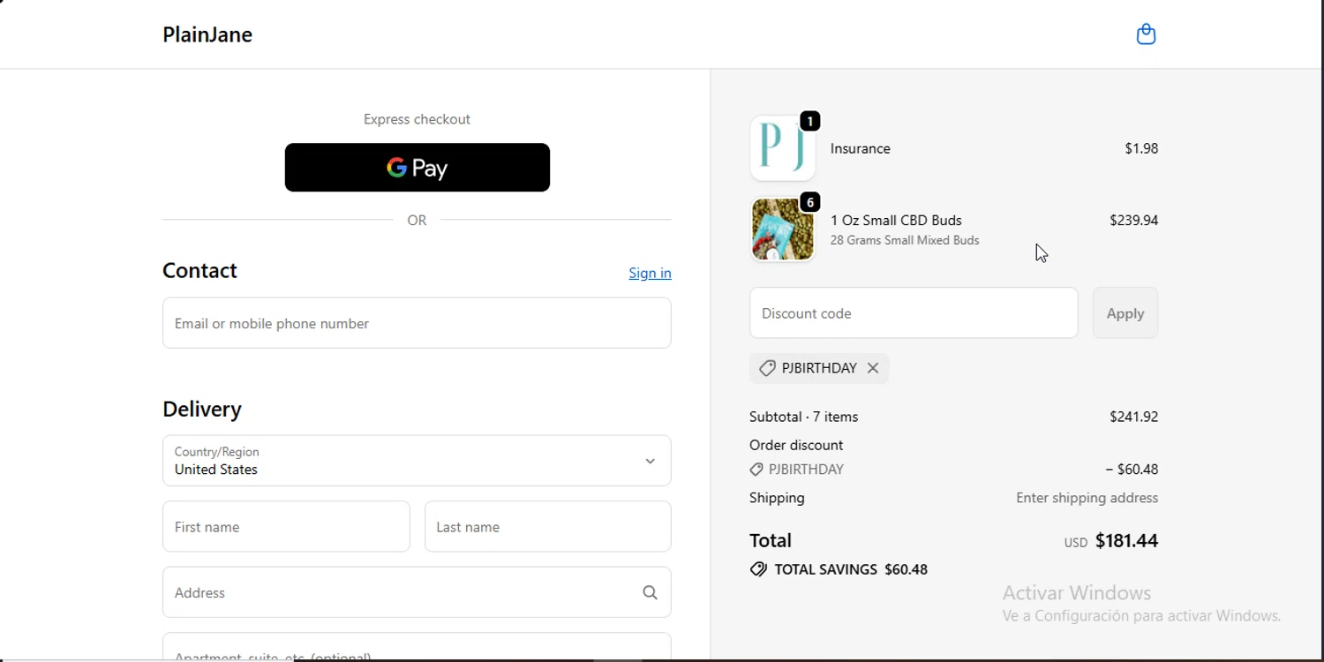The height and width of the screenshot is (662, 1324).
Task: Click the 'Insurance' product name
Action: click(x=861, y=148)
